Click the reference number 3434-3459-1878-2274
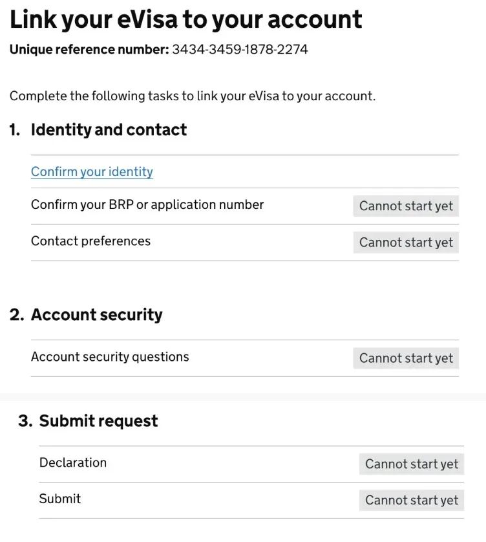Image resolution: width=486 pixels, height=542 pixels. tap(240, 49)
